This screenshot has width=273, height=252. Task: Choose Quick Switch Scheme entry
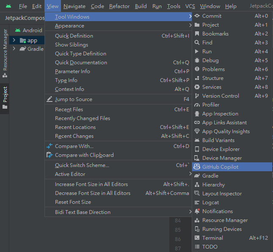coord(118,165)
